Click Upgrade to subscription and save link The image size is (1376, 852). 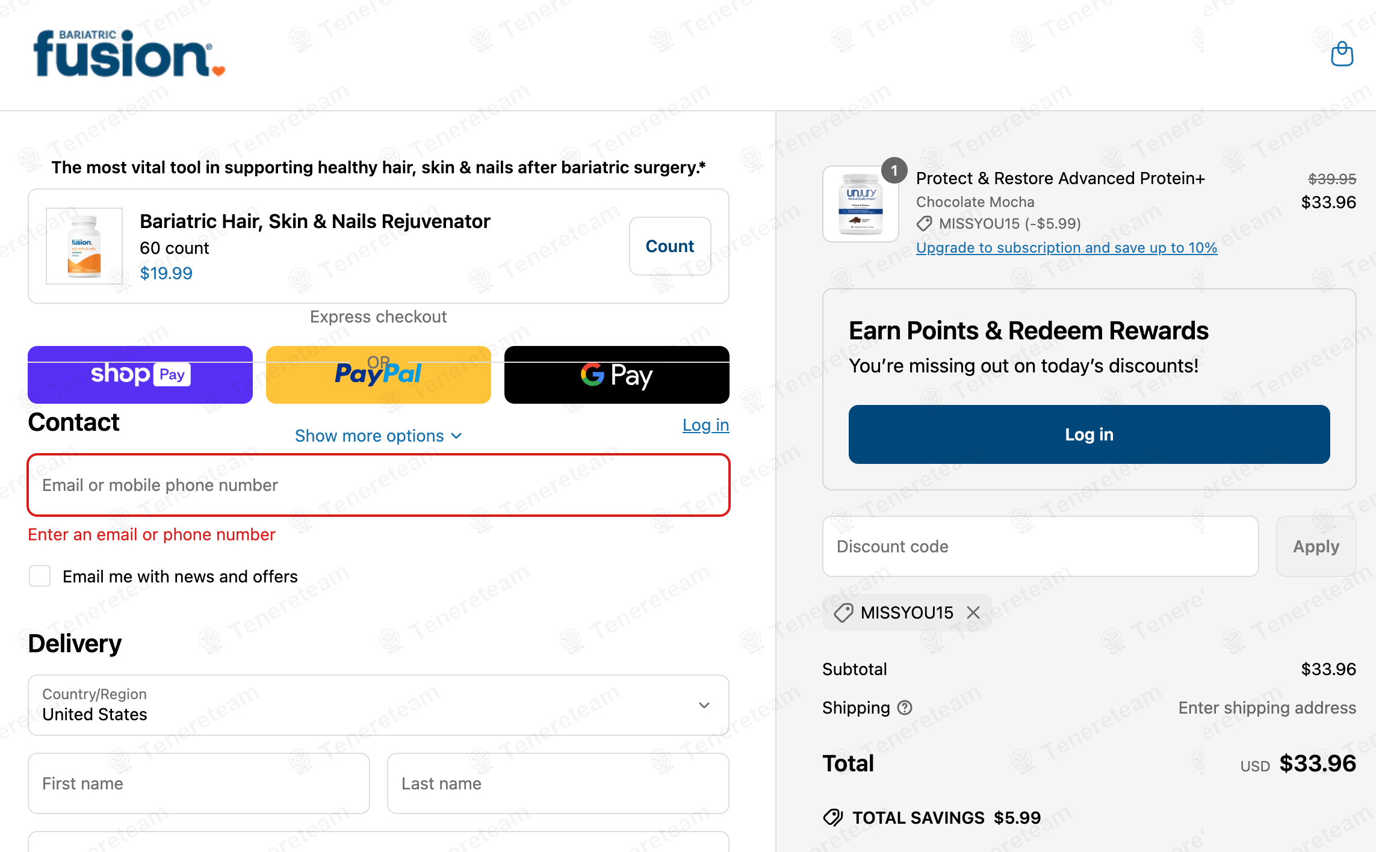[1066, 248]
